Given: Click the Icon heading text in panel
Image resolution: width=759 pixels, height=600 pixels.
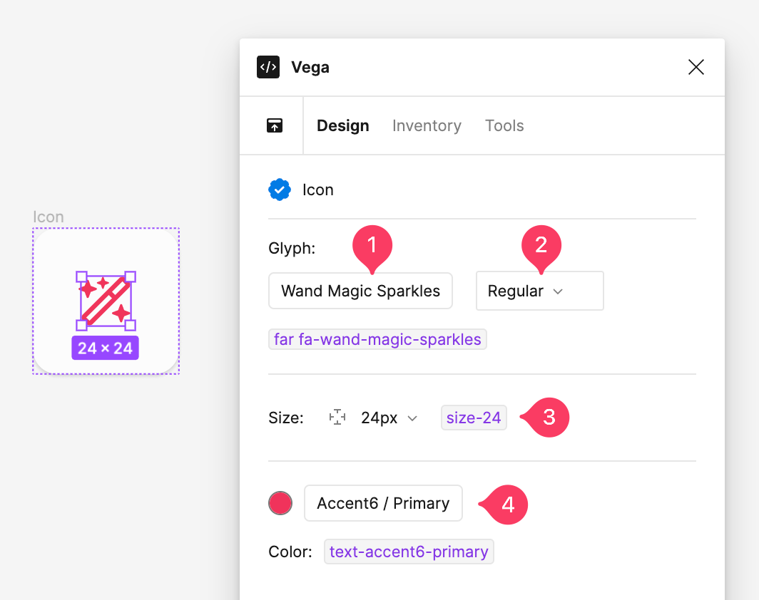Looking at the screenshot, I should tap(318, 190).
